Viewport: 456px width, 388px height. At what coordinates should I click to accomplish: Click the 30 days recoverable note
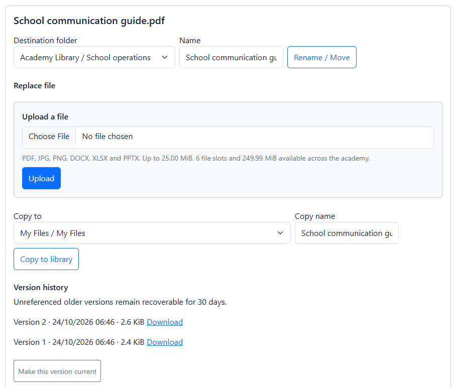point(120,302)
